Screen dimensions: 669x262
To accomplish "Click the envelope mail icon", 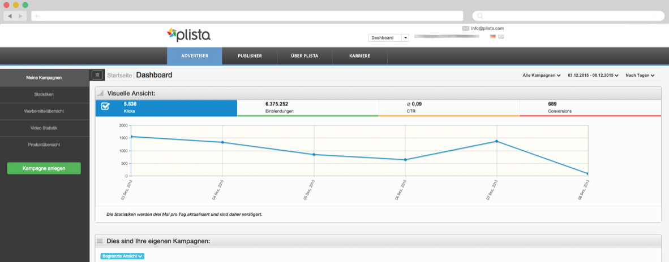I will (x=465, y=28).
